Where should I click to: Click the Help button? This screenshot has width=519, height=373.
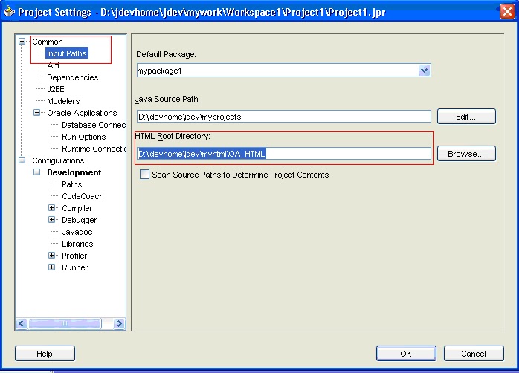[45, 354]
